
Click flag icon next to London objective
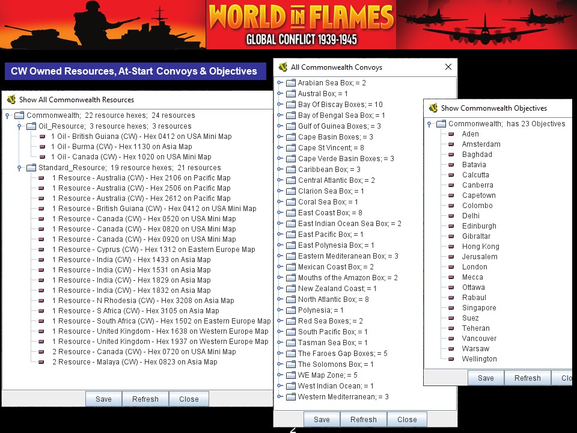point(451,267)
